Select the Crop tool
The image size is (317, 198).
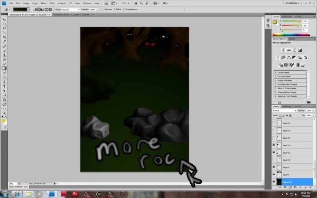pyautogui.click(x=4, y=37)
